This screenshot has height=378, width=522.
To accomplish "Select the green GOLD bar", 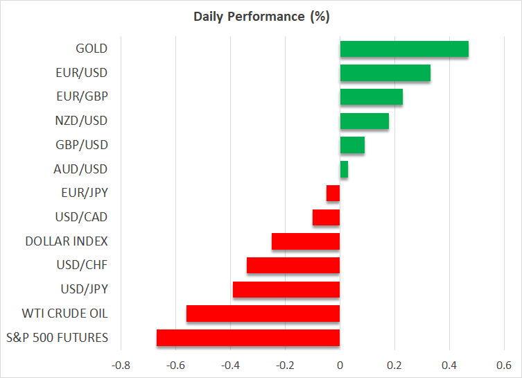I will 404,49.
